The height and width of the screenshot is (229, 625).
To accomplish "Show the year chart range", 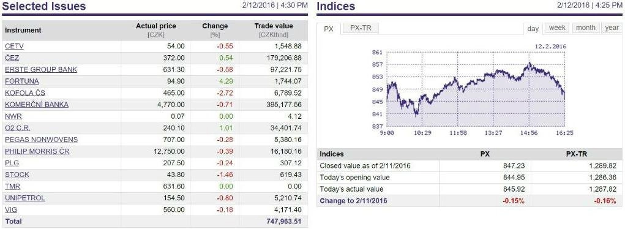I will (612, 28).
